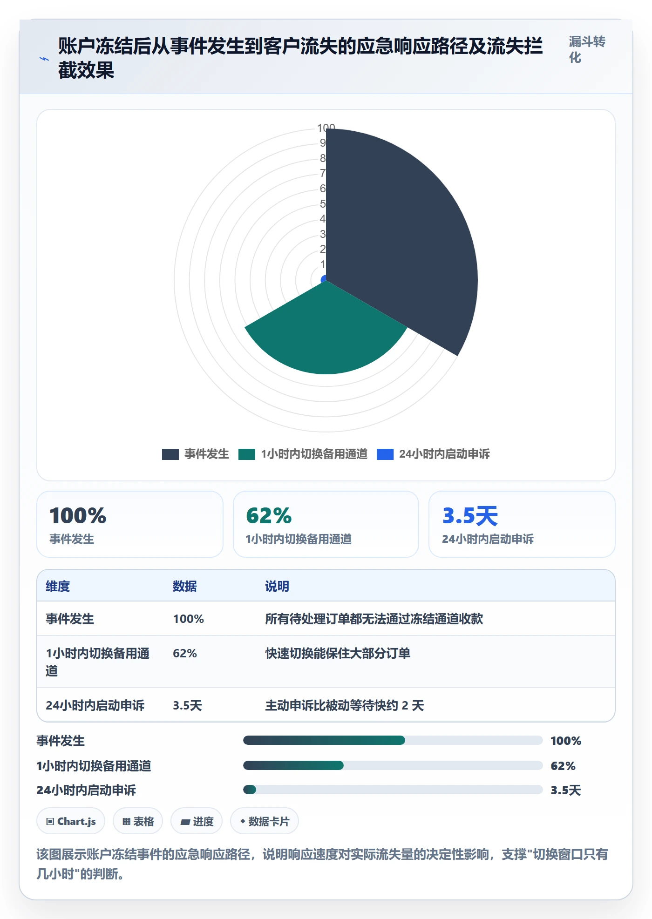
Task: Click the Chart.js chip
Action: [71, 821]
